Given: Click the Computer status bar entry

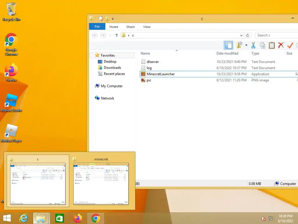Looking at the screenshot, I should [x=285, y=184].
